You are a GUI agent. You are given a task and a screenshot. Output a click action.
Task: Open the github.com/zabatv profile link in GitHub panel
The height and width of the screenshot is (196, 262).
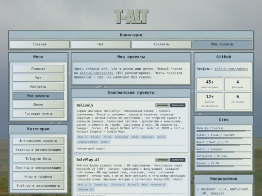tap(231, 69)
